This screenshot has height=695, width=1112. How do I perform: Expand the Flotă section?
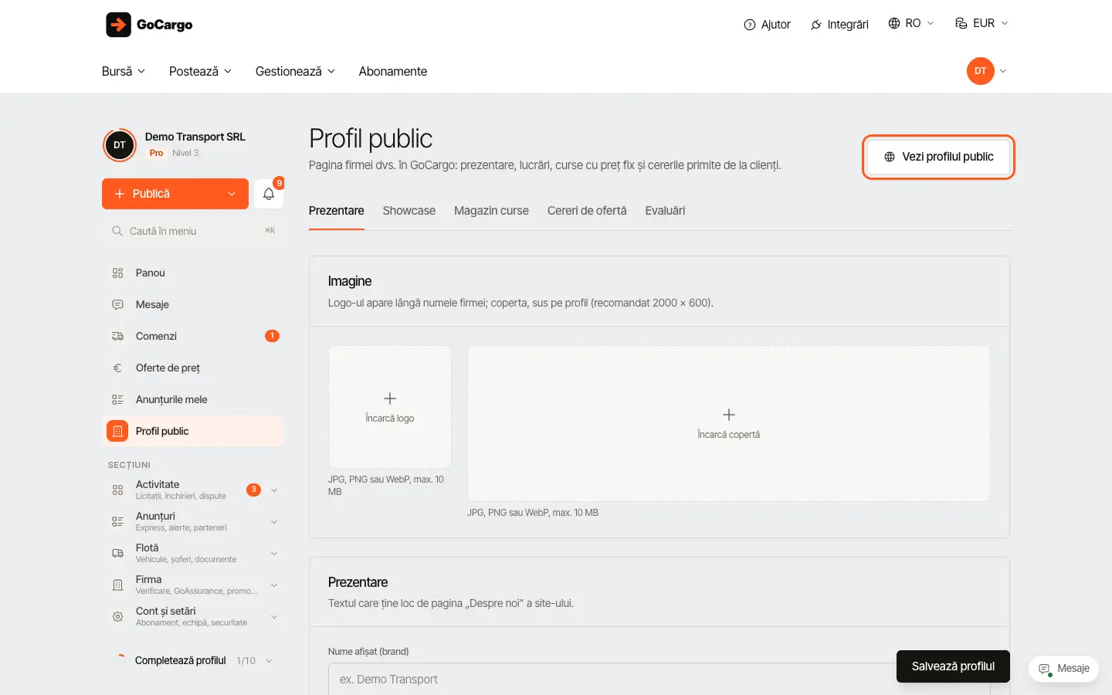[x=193, y=553]
